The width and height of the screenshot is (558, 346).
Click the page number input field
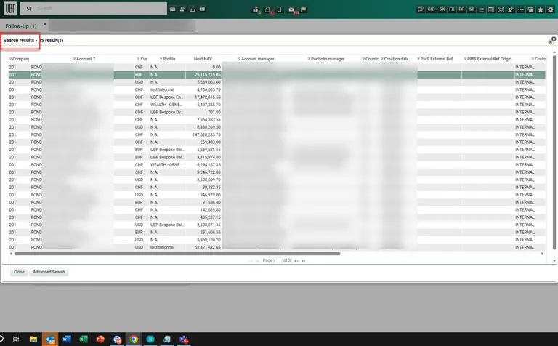tap(270, 260)
